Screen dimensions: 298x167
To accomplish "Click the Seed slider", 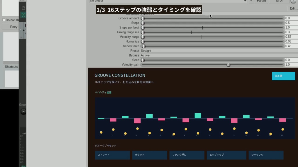I will point(212,60).
